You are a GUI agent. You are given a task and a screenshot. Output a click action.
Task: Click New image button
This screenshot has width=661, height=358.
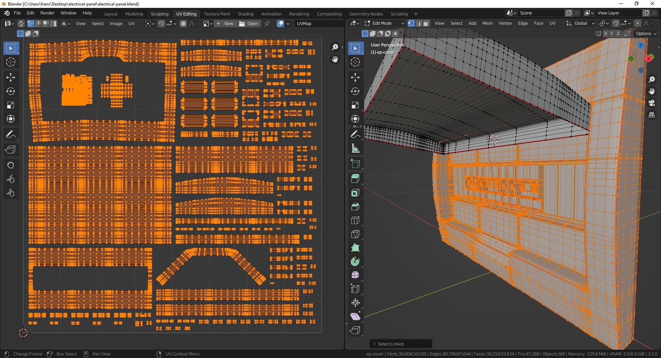225,24
